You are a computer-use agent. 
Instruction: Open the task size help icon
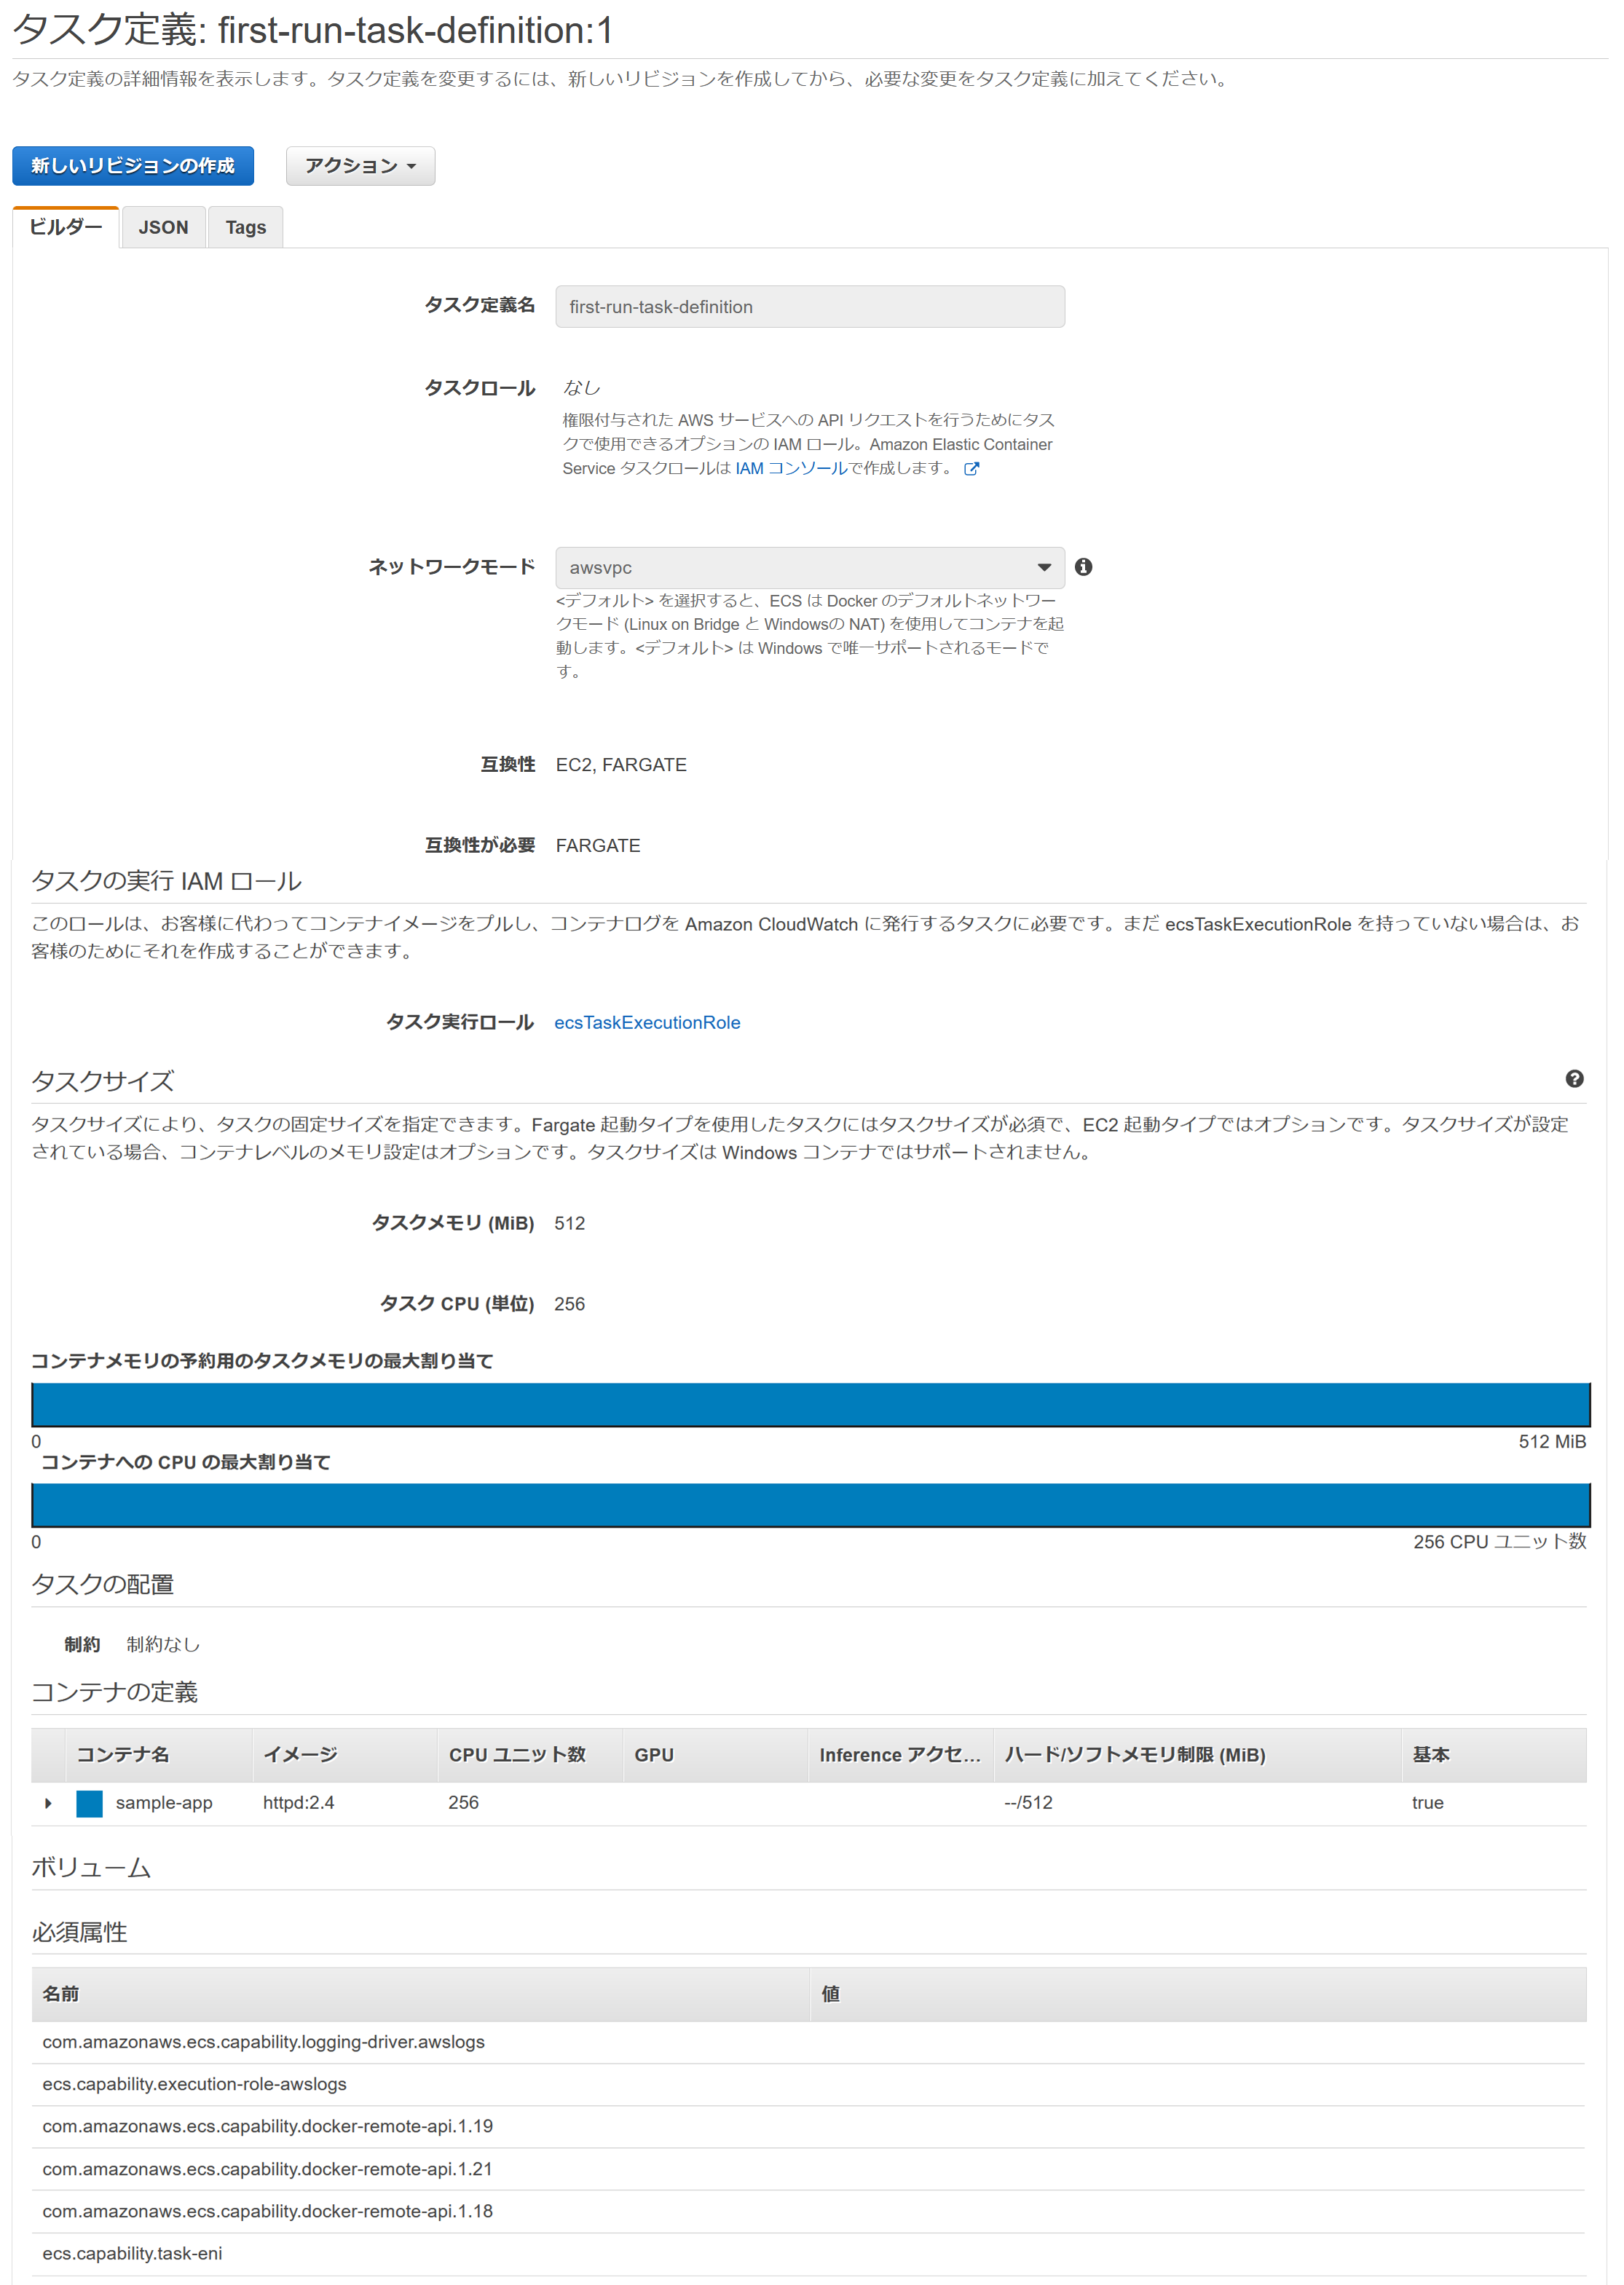[1574, 1078]
